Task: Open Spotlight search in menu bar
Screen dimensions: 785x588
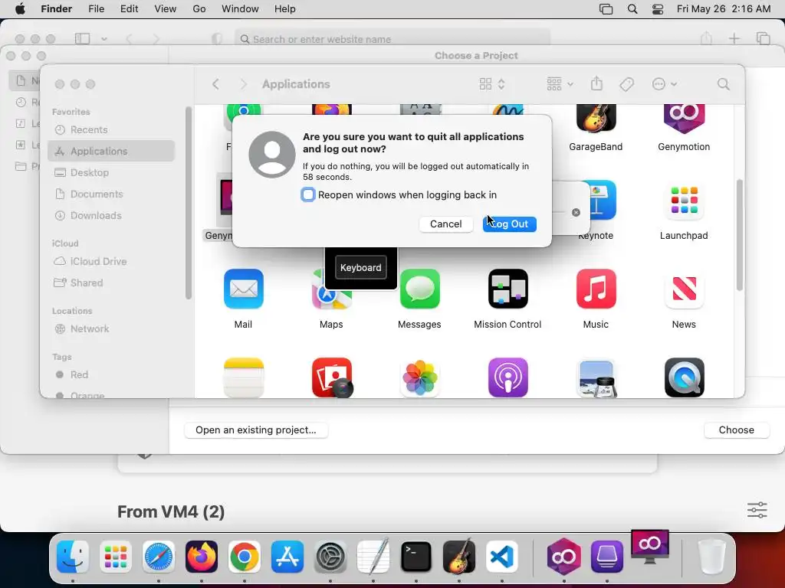Action: pos(632,9)
